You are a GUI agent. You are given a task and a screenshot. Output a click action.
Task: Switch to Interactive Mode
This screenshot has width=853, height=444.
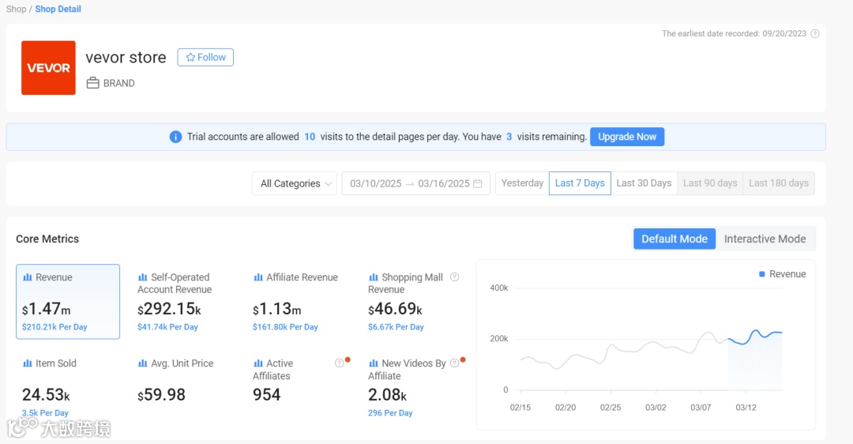click(x=765, y=239)
